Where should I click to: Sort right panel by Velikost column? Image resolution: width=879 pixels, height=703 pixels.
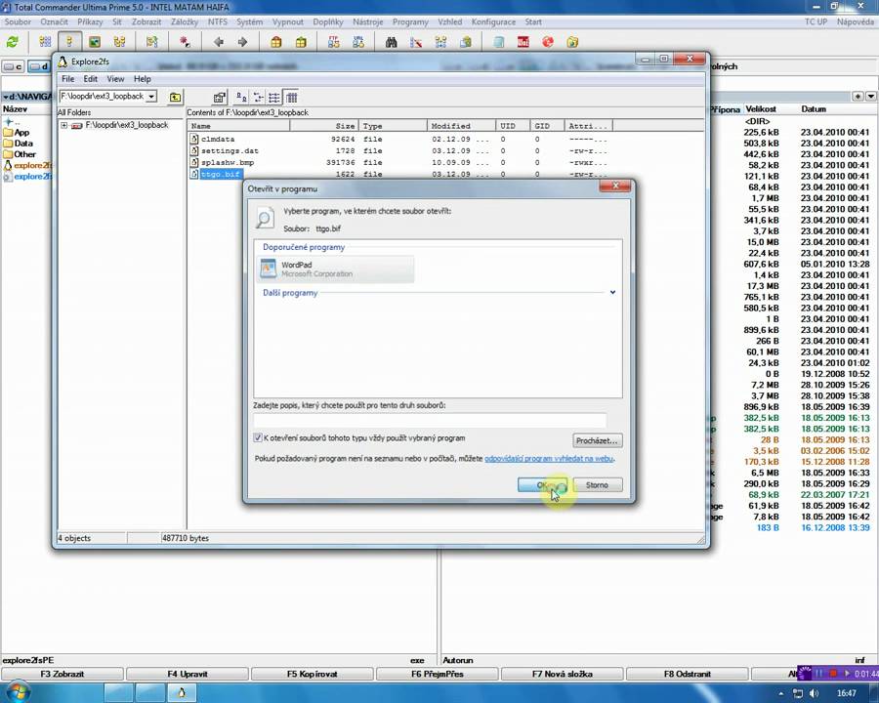761,109
